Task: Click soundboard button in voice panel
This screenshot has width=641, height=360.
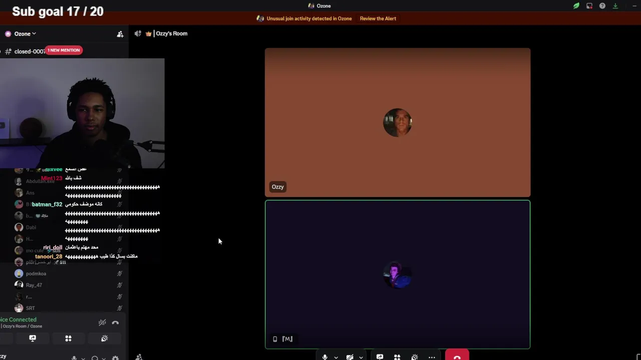Action: coord(104,338)
